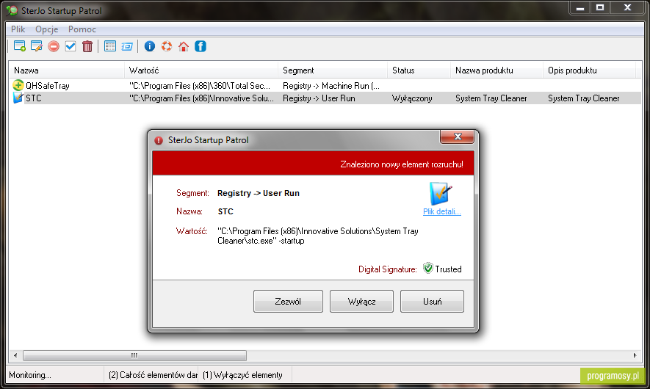Click the 360 Total Security path value cell
The width and height of the screenshot is (650, 389).
199,86
